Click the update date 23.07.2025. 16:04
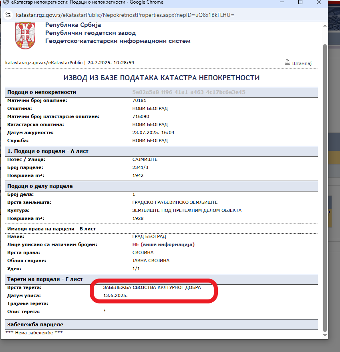Screen dimensions: 340x352 click(153, 132)
